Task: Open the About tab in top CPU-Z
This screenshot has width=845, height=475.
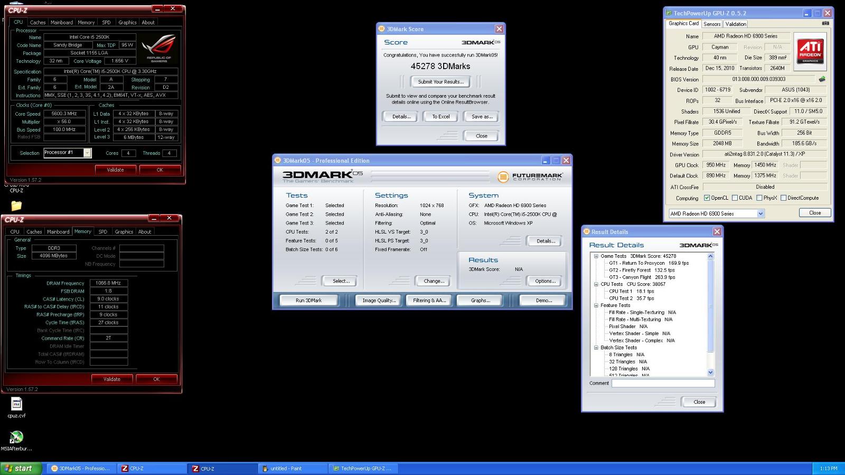Action: click(148, 22)
